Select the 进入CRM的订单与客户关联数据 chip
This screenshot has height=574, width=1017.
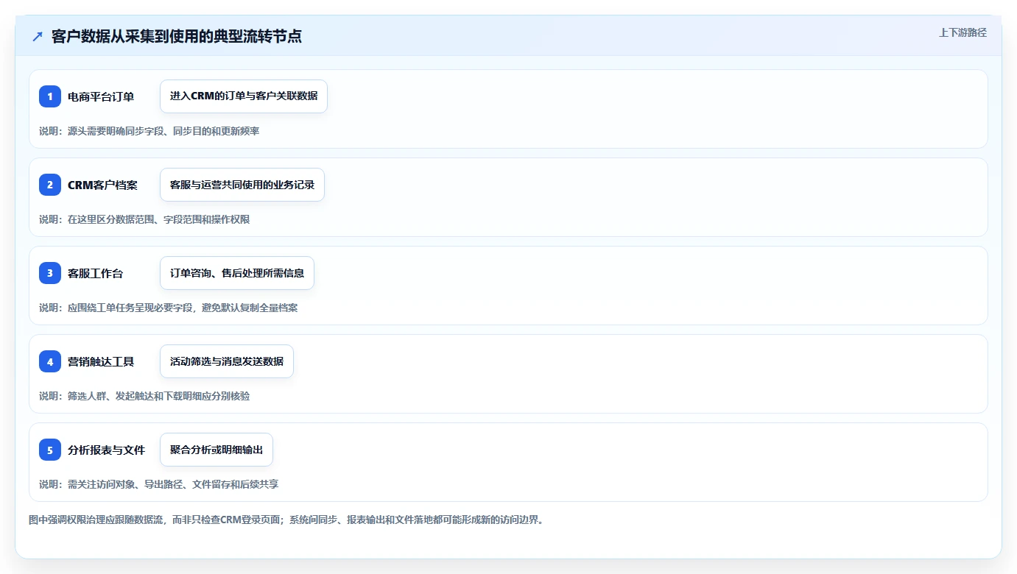tap(244, 96)
